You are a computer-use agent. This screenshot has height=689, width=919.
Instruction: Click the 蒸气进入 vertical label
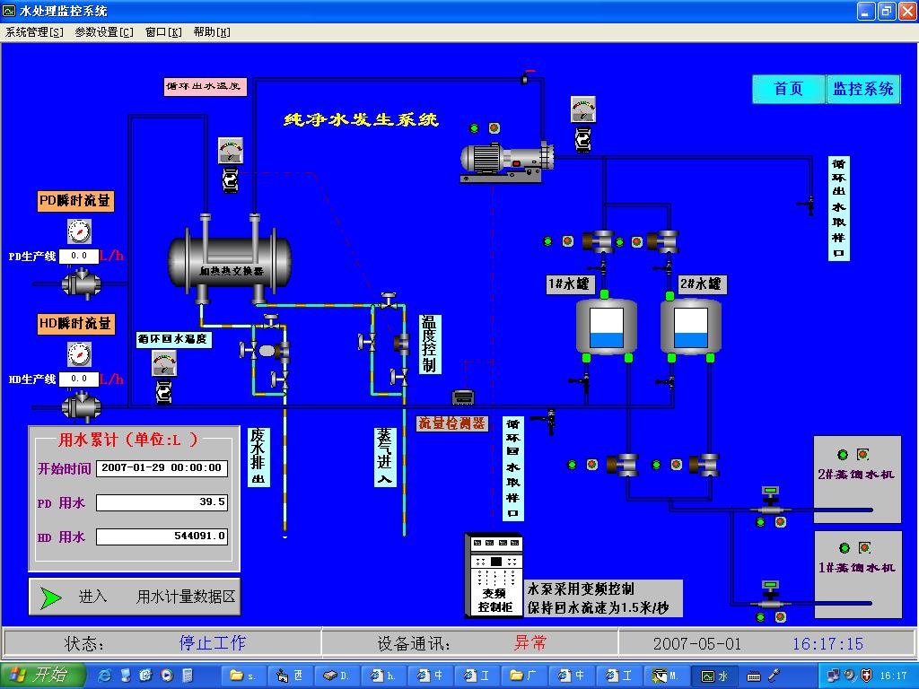(x=384, y=457)
